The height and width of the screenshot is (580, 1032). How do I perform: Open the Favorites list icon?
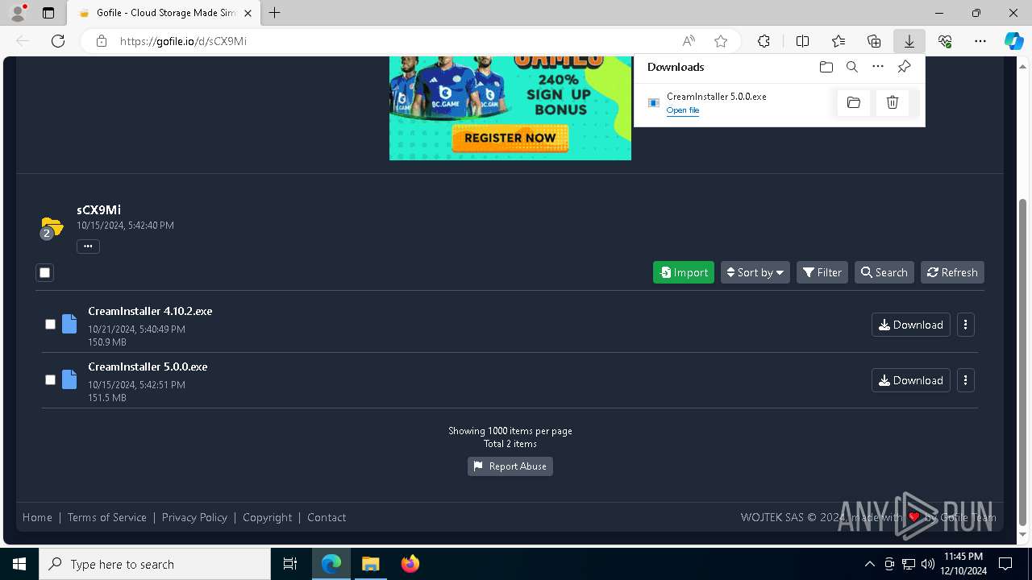click(x=838, y=41)
